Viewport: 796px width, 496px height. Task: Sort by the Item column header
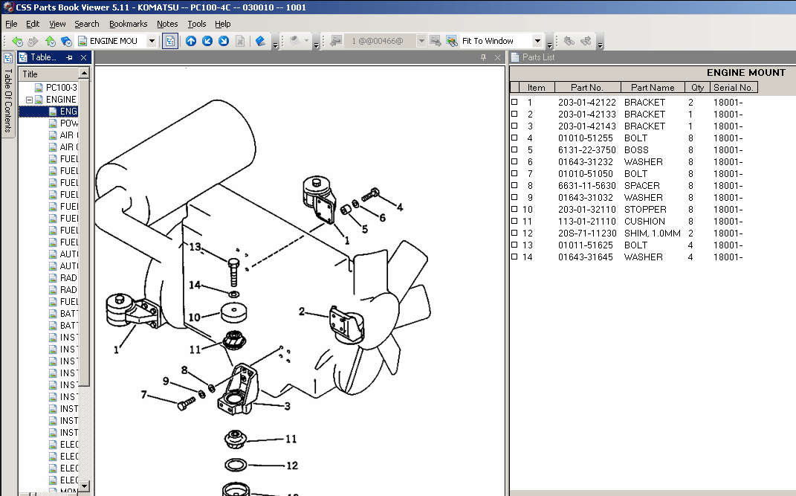point(536,87)
